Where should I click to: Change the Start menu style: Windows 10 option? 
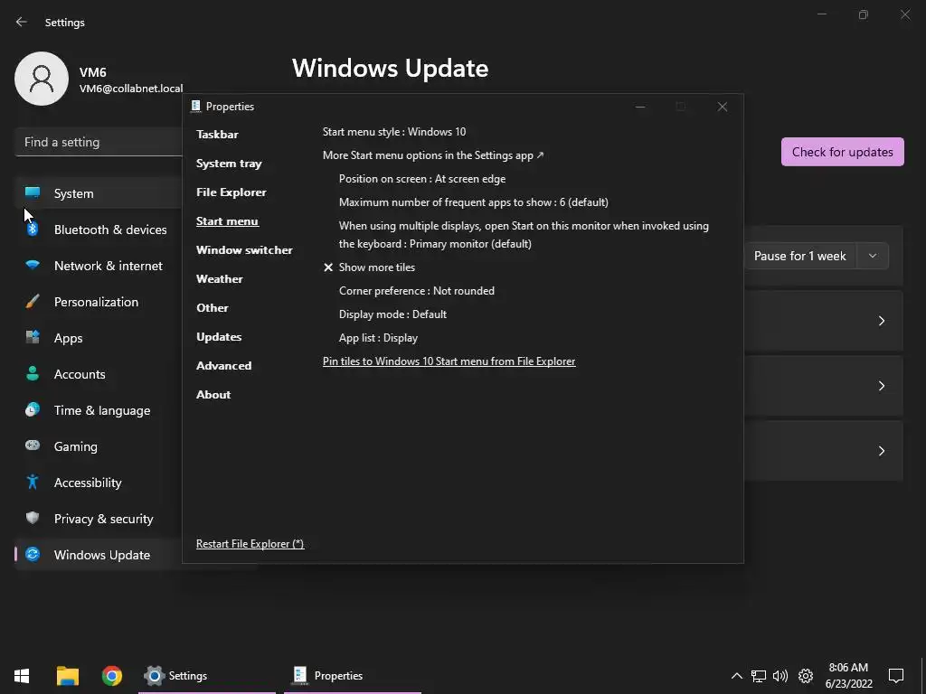(x=394, y=132)
